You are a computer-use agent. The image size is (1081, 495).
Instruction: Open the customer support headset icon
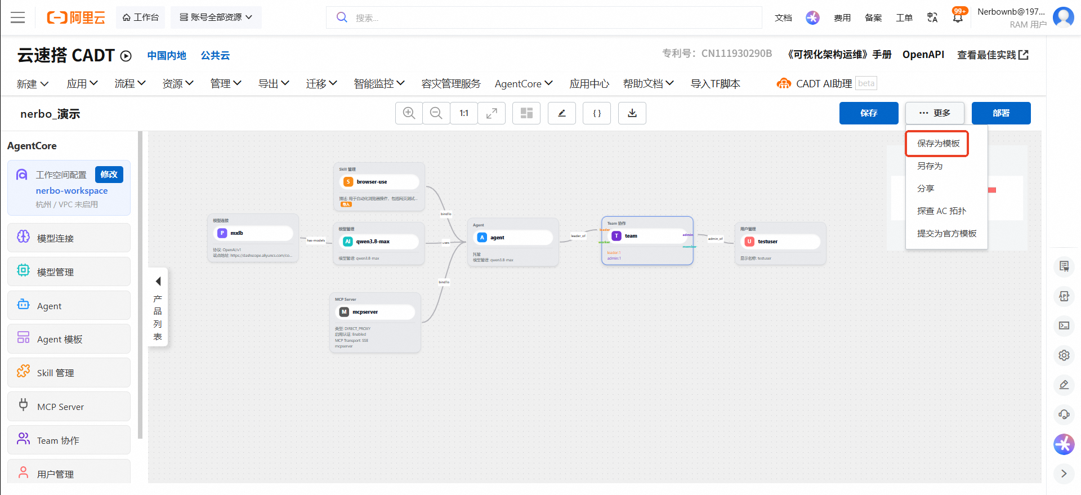(1064, 414)
